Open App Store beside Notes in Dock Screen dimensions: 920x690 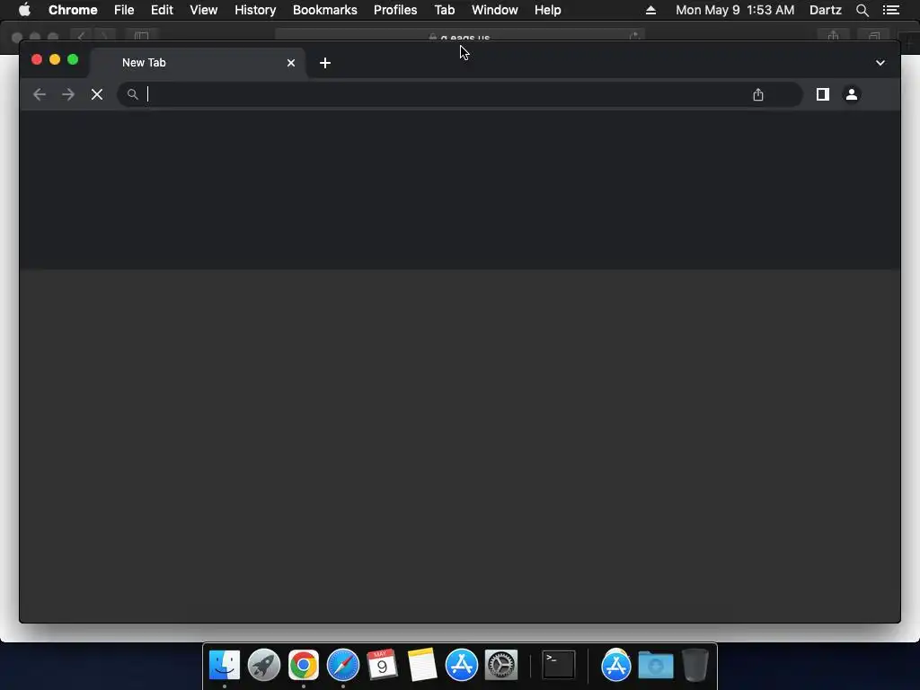[x=462, y=665]
